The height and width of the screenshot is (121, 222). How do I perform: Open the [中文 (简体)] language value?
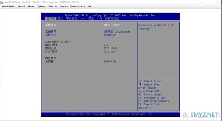pos(113,25)
